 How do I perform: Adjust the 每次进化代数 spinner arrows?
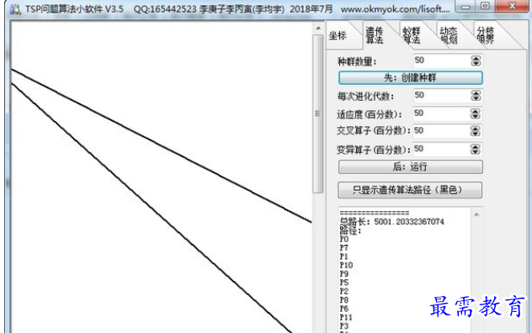(476, 96)
